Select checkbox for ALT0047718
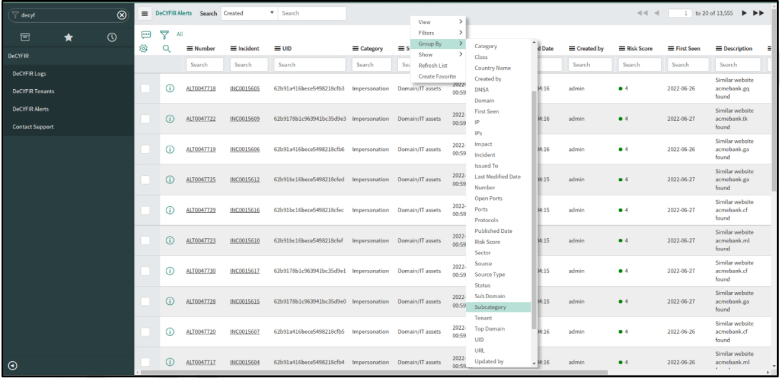This screenshot has width=780, height=378. click(x=145, y=88)
